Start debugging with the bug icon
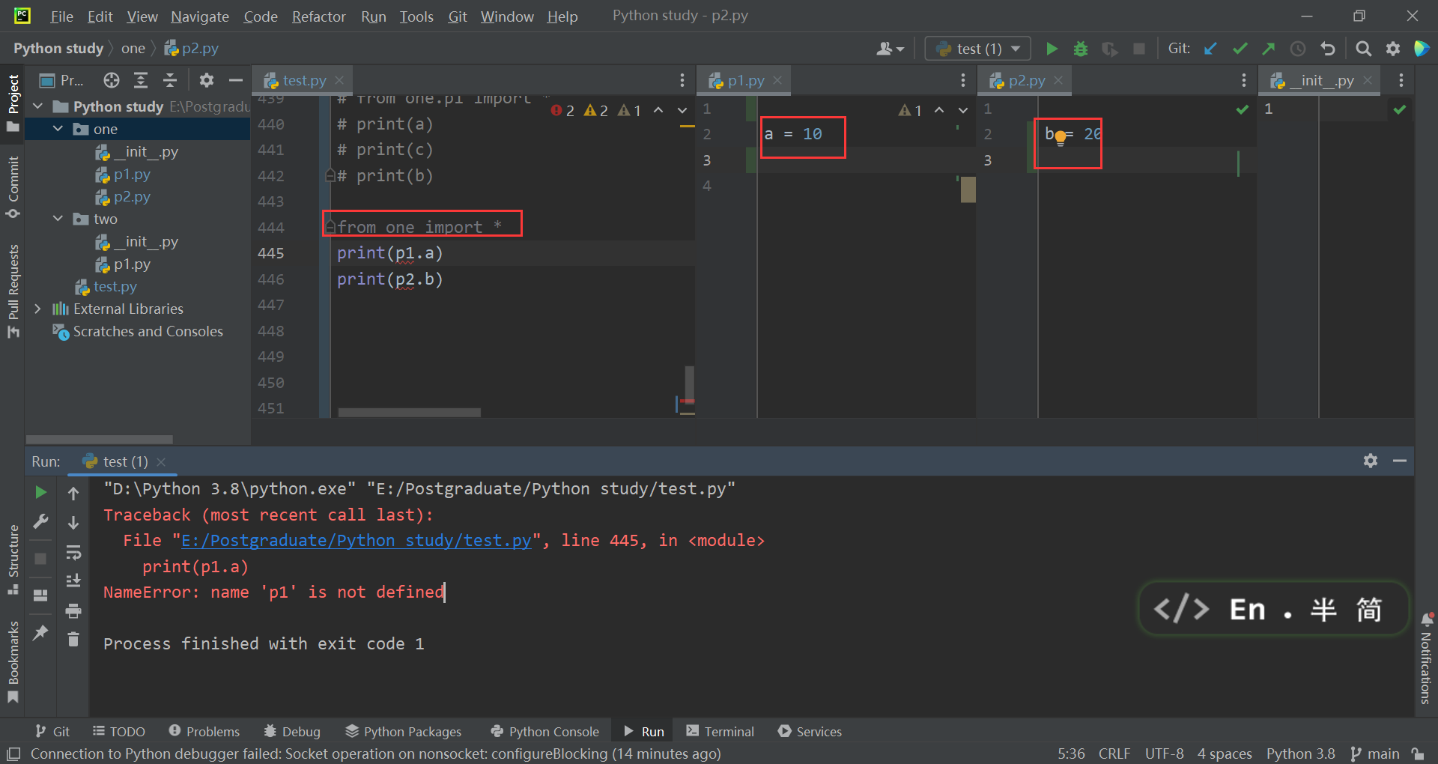Viewport: 1438px width, 764px height. tap(1081, 48)
